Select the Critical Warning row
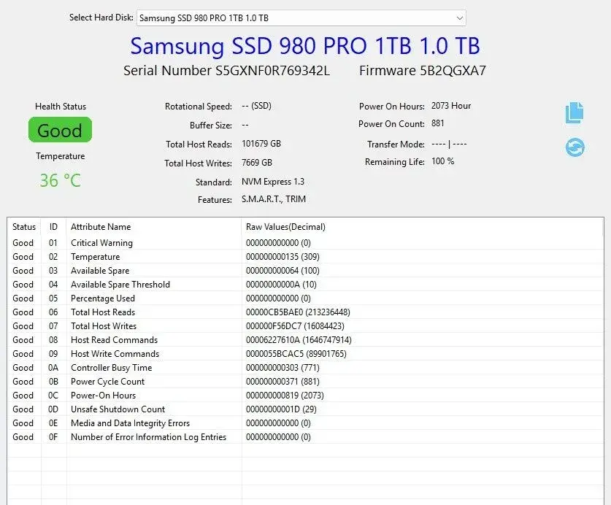This screenshot has height=505, width=611. [x=305, y=243]
